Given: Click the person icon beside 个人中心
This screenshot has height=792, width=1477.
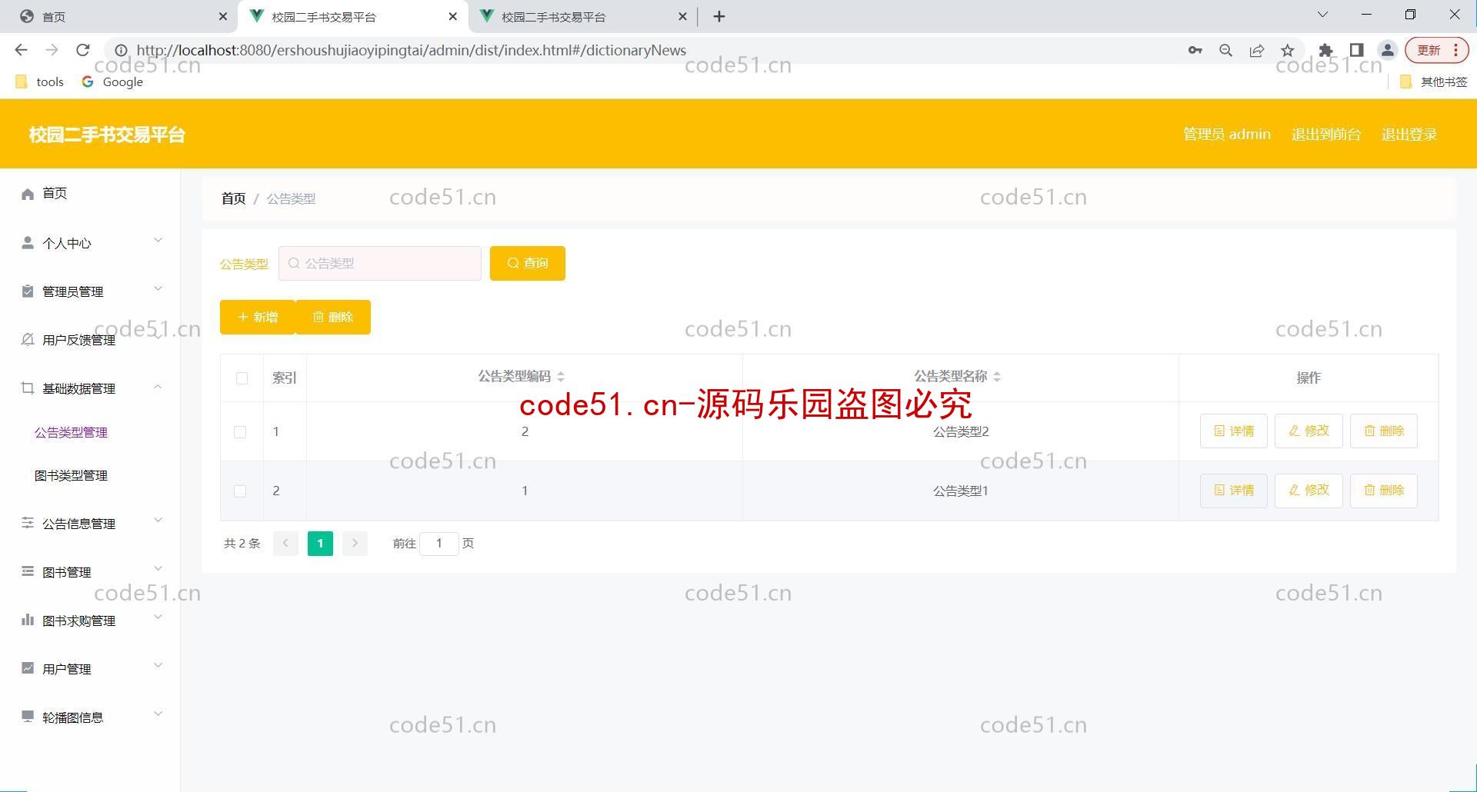Looking at the screenshot, I should click(x=28, y=243).
